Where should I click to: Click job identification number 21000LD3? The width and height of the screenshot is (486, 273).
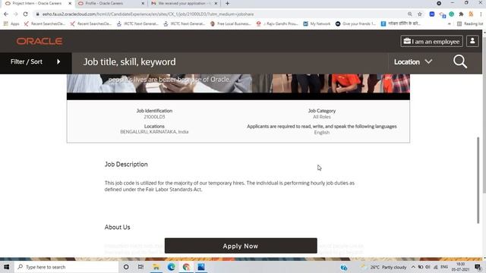click(x=154, y=117)
